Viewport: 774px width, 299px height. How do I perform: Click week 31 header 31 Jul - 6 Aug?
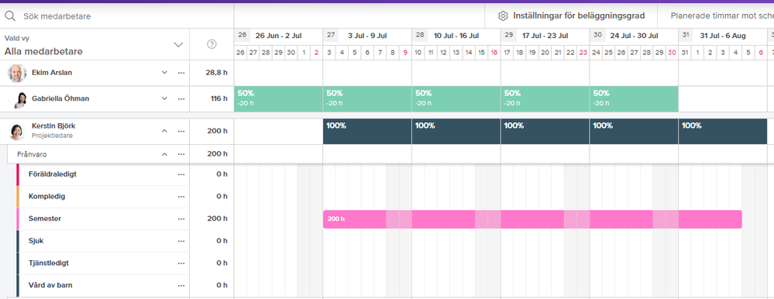723,36
